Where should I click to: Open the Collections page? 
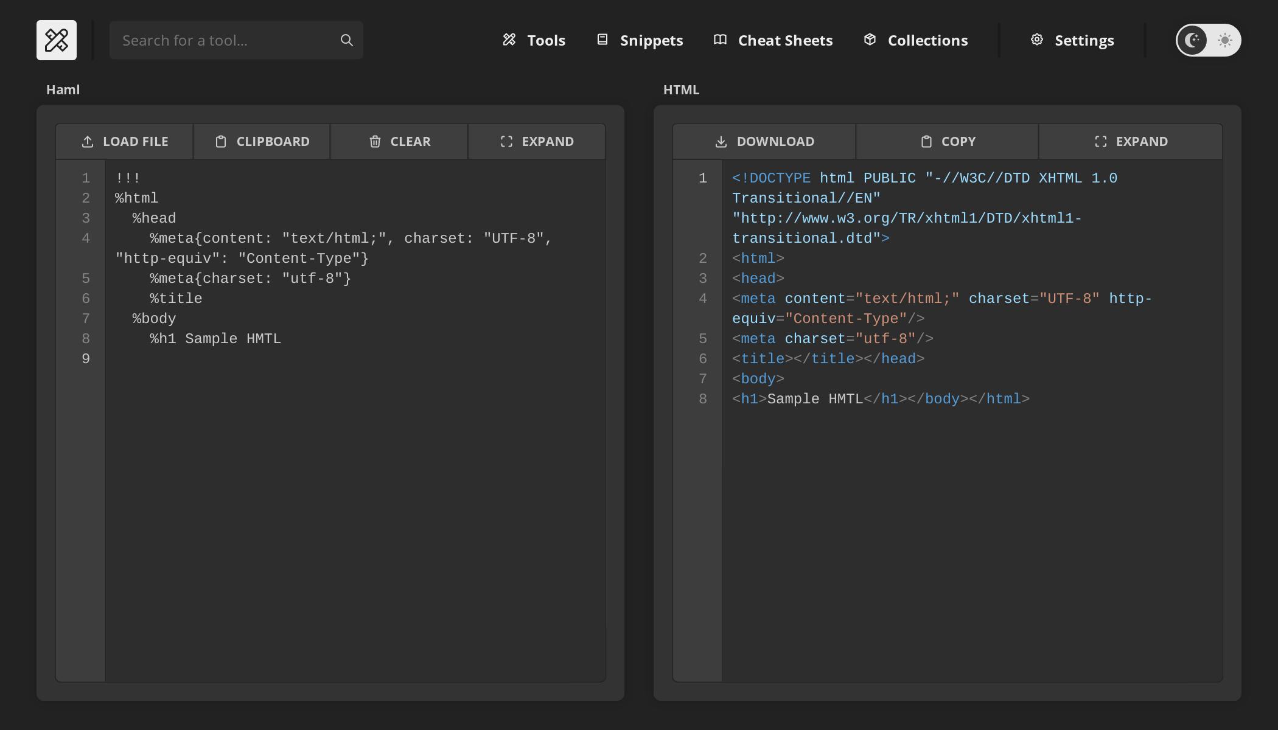[x=915, y=40]
